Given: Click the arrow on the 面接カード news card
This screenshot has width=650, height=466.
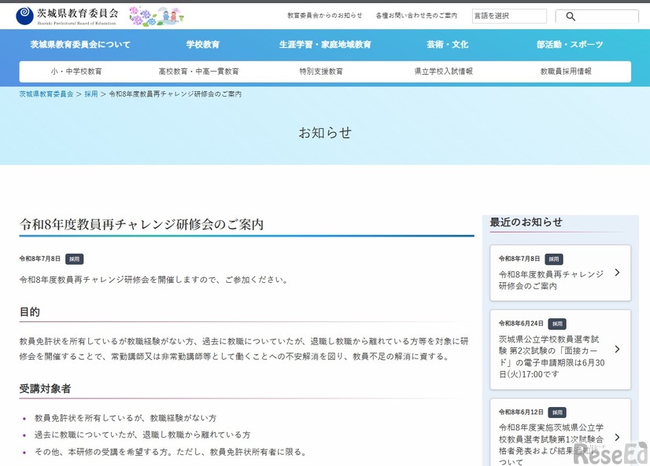Looking at the screenshot, I should pyautogui.click(x=617, y=349).
